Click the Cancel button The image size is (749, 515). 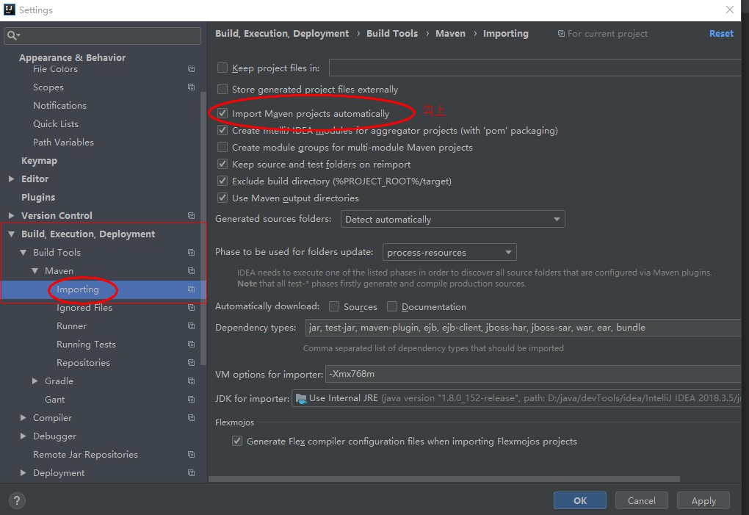[641, 500]
